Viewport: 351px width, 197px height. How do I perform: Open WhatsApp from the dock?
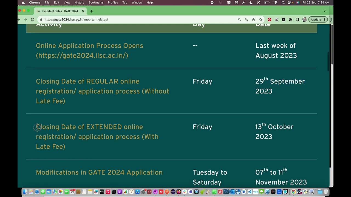214,192
